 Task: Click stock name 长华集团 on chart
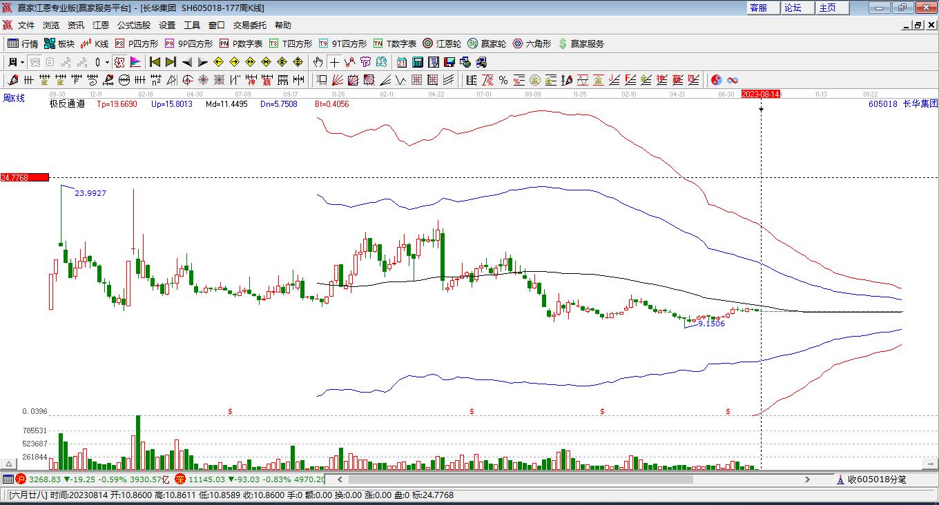point(920,104)
